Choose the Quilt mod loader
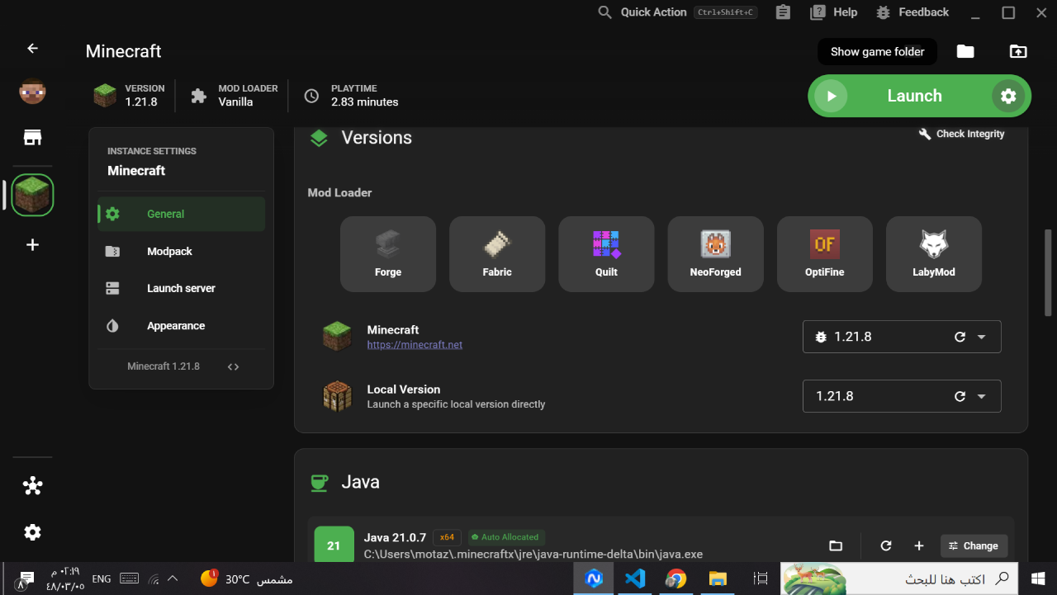Screen dimensions: 1057x595 [x=606, y=254]
